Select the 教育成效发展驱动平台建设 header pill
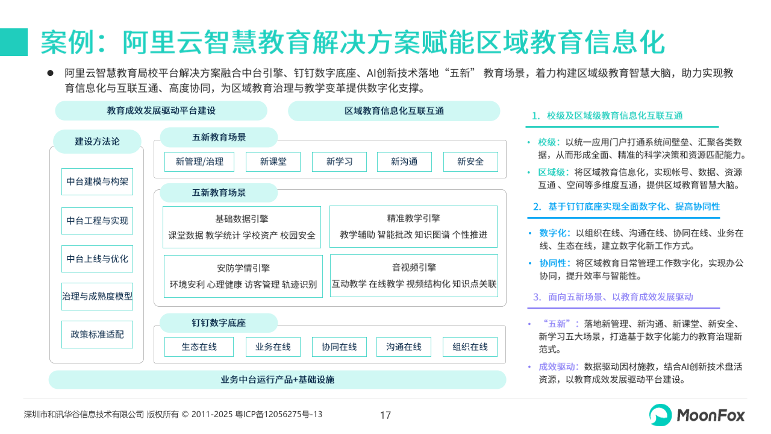The height and width of the screenshot is (434, 771). point(161,111)
